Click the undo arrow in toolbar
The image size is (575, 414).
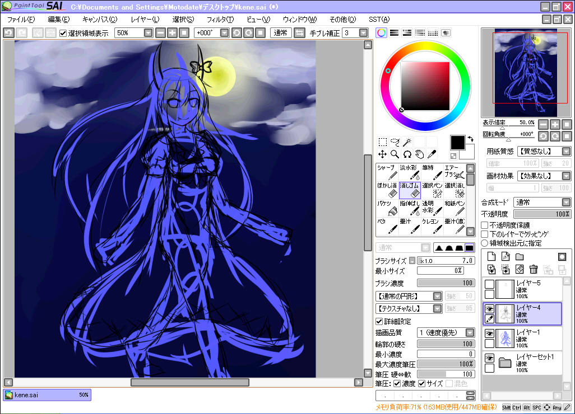point(8,33)
